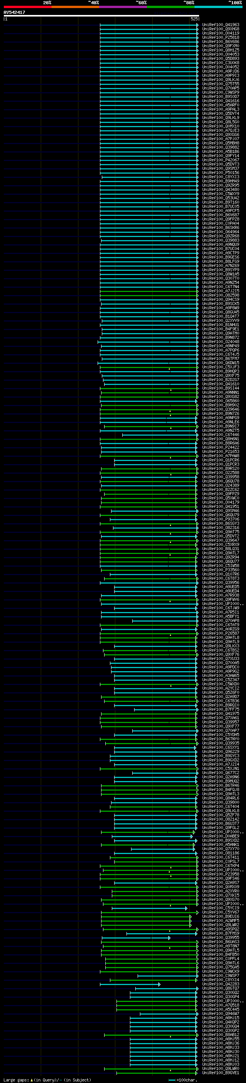Select the UniRef100_A8HJ21 label
The width and height of the screenshot is (246, 1083).
click(221, 1056)
